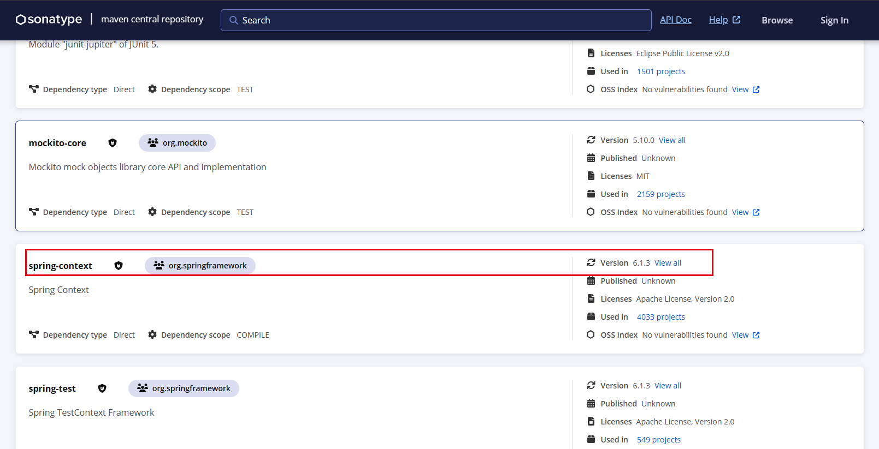Click the Dependency type icon in spring-context card

(34, 334)
